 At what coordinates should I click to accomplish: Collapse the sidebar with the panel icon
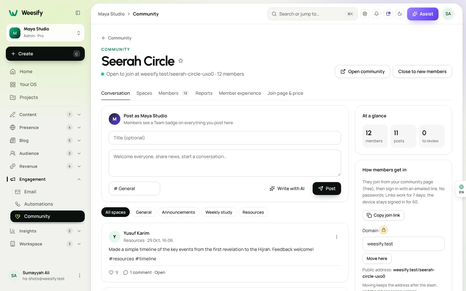pos(78,13)
